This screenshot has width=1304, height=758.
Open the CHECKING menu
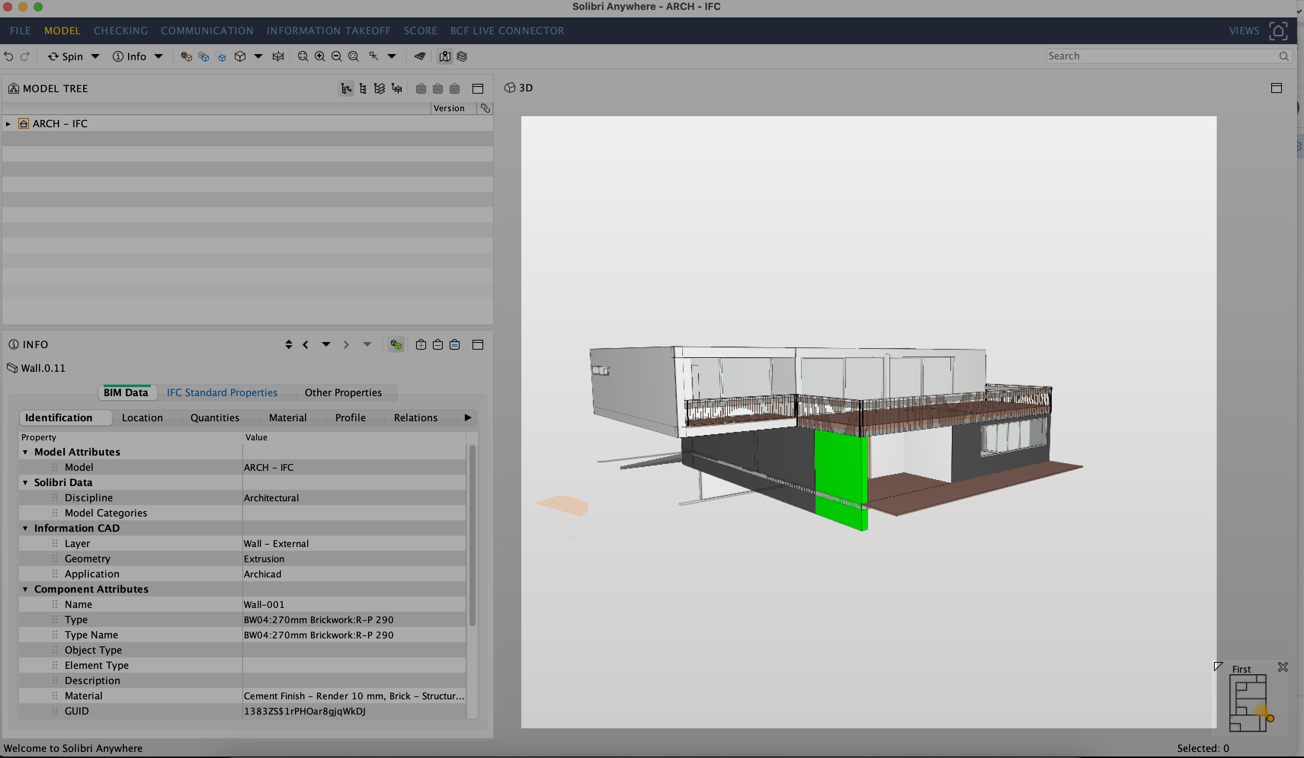(120, 30)
